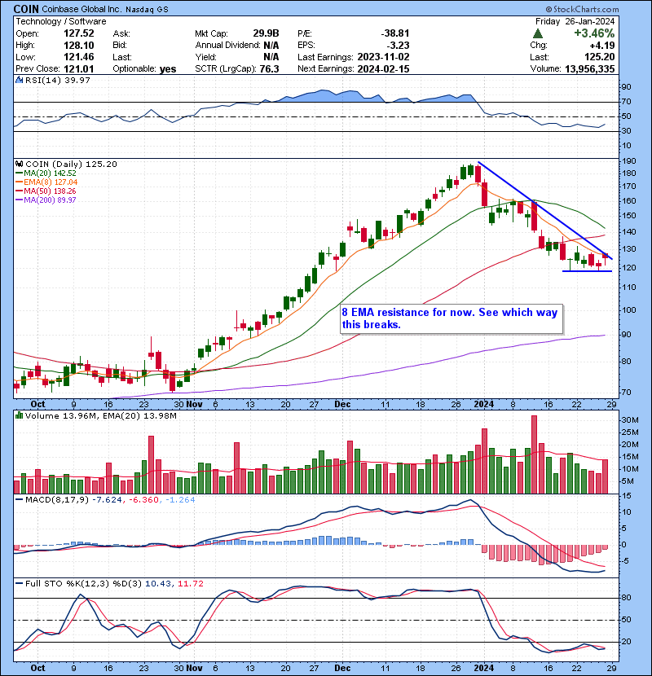Click the High value 128.10
Image resolution: width=652 pixels, height=676 pixels.
click(79, 46)
